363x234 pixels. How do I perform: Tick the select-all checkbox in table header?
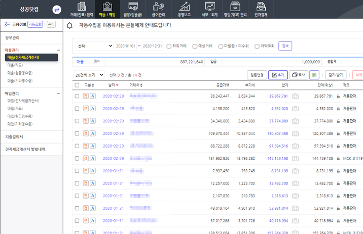coord(77,85)
